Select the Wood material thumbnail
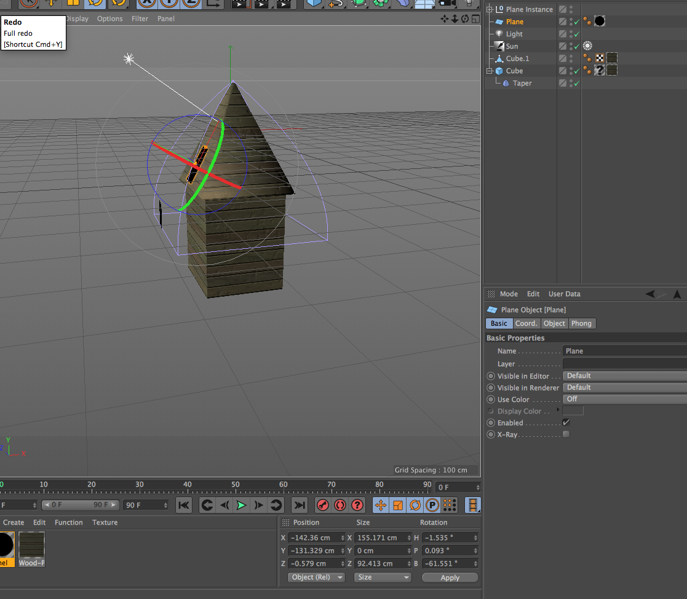Viewport: 687px width, 599px height. pos(31,549)
